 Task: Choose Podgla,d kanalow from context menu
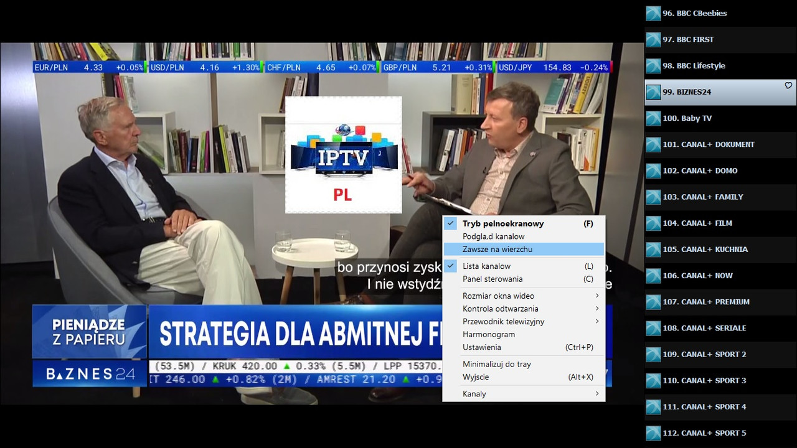524,236
